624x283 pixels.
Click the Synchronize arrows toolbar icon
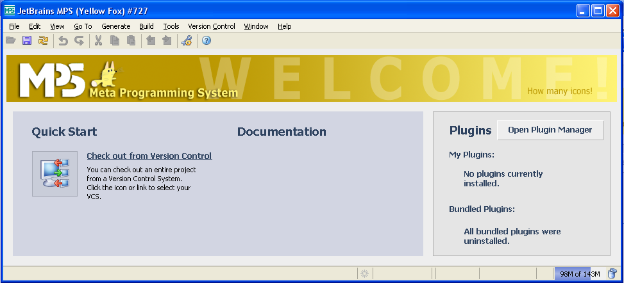[43, 40]
